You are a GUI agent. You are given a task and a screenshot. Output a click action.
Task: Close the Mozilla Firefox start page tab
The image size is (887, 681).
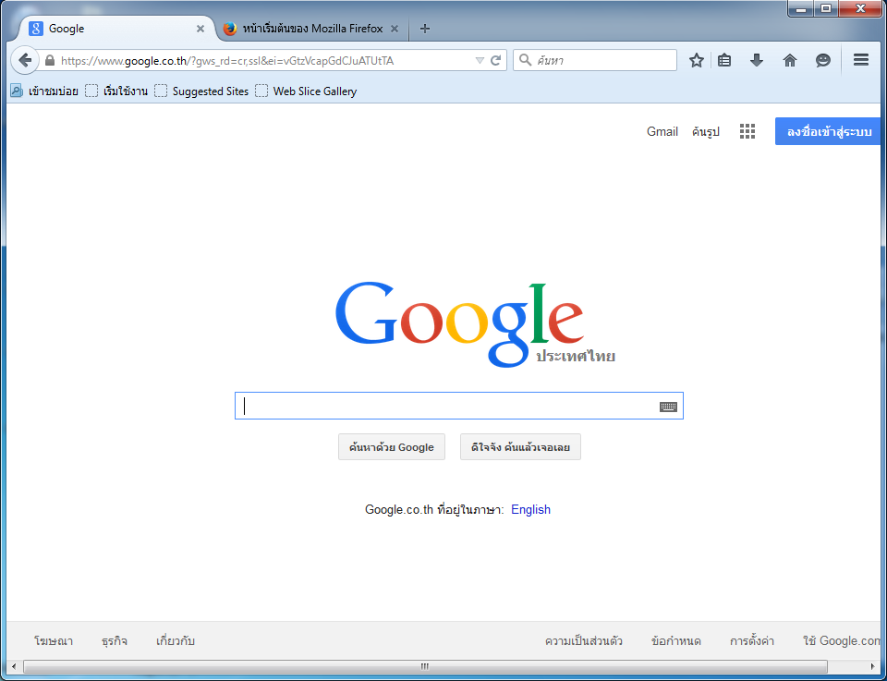(x=395, y=29)
